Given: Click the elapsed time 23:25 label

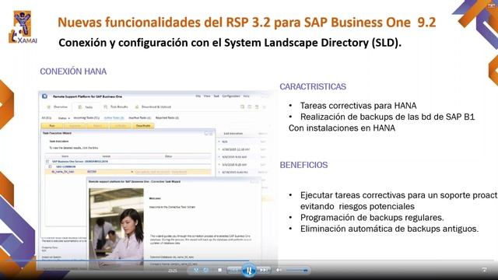Looking at the screenshot, I should [173, 271].
